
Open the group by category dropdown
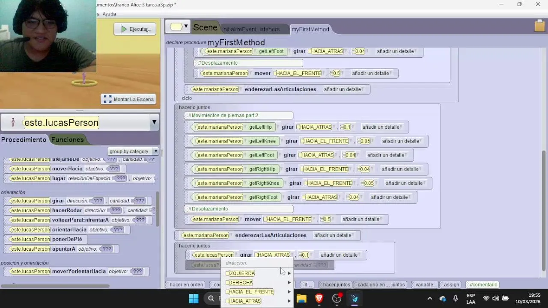[x=133, y=151]
